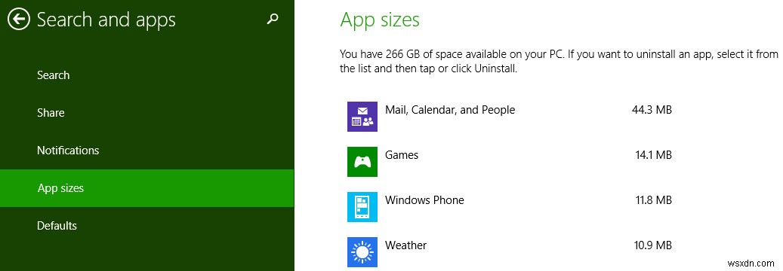
Task: Select the Games controller icon
Action: pos(362,161)
